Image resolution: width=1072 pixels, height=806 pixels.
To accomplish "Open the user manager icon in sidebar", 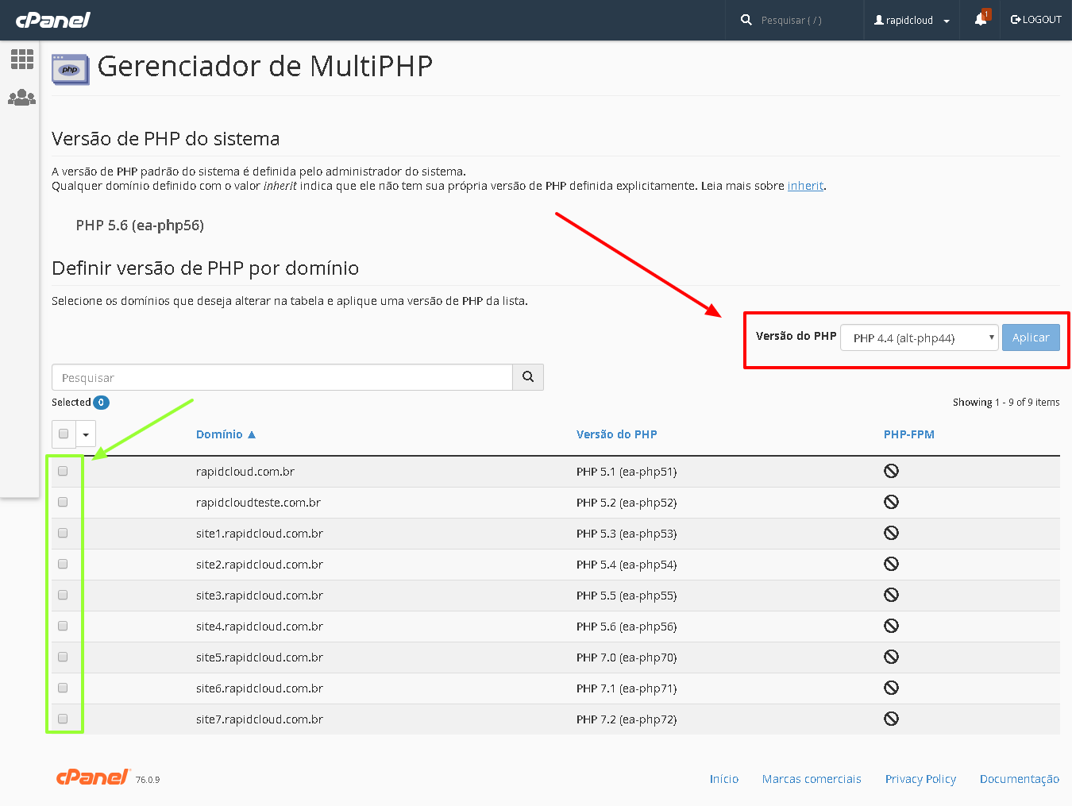I will (x=21, y=98).
